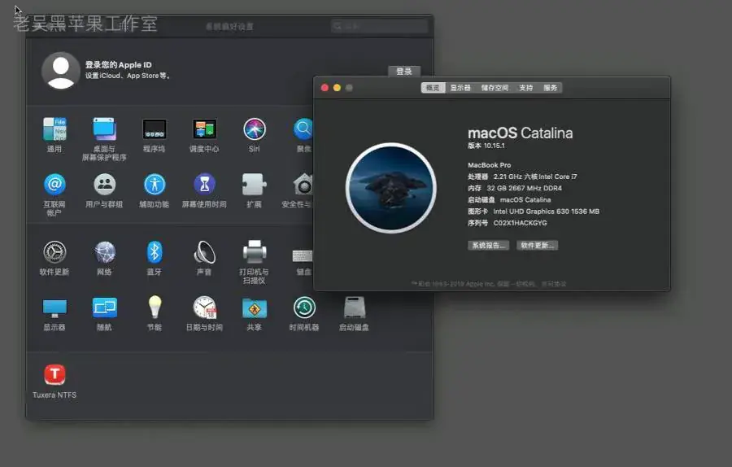Open 辅助功能 (Accessibility) preferences

click(155, 185)
